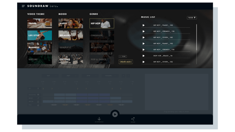Toggle the Dramatic mood tile
The width and height of the screenshot is (235, 132).
point(70,47)
